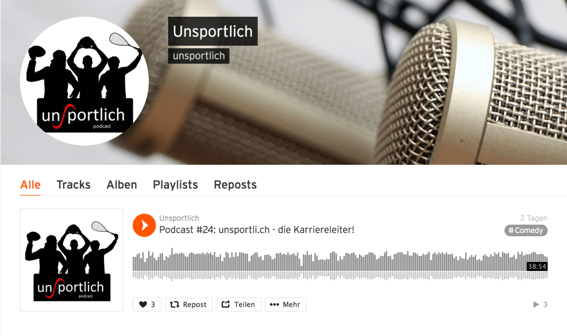Repost the podcast episode

[x=189, y=304]
